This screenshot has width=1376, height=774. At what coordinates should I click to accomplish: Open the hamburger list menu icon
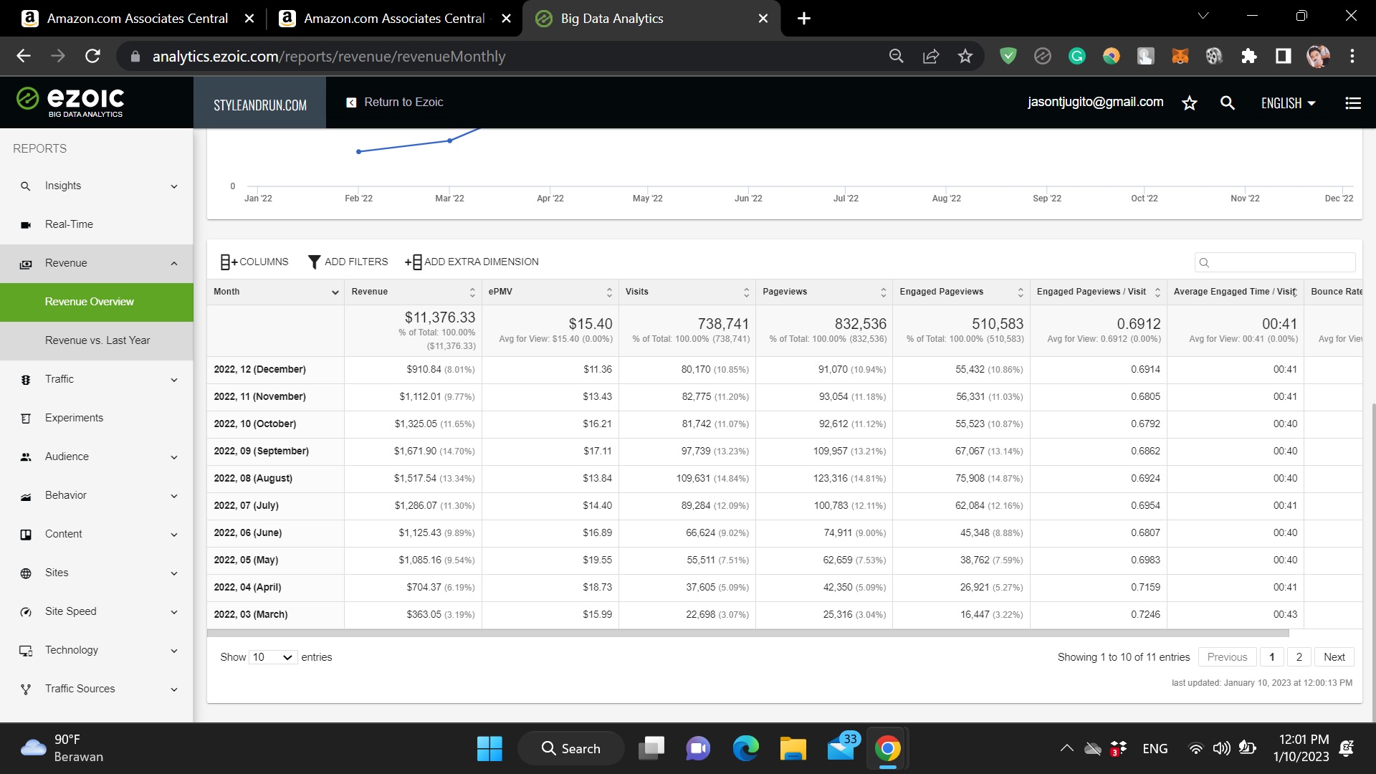(1352, 103)
